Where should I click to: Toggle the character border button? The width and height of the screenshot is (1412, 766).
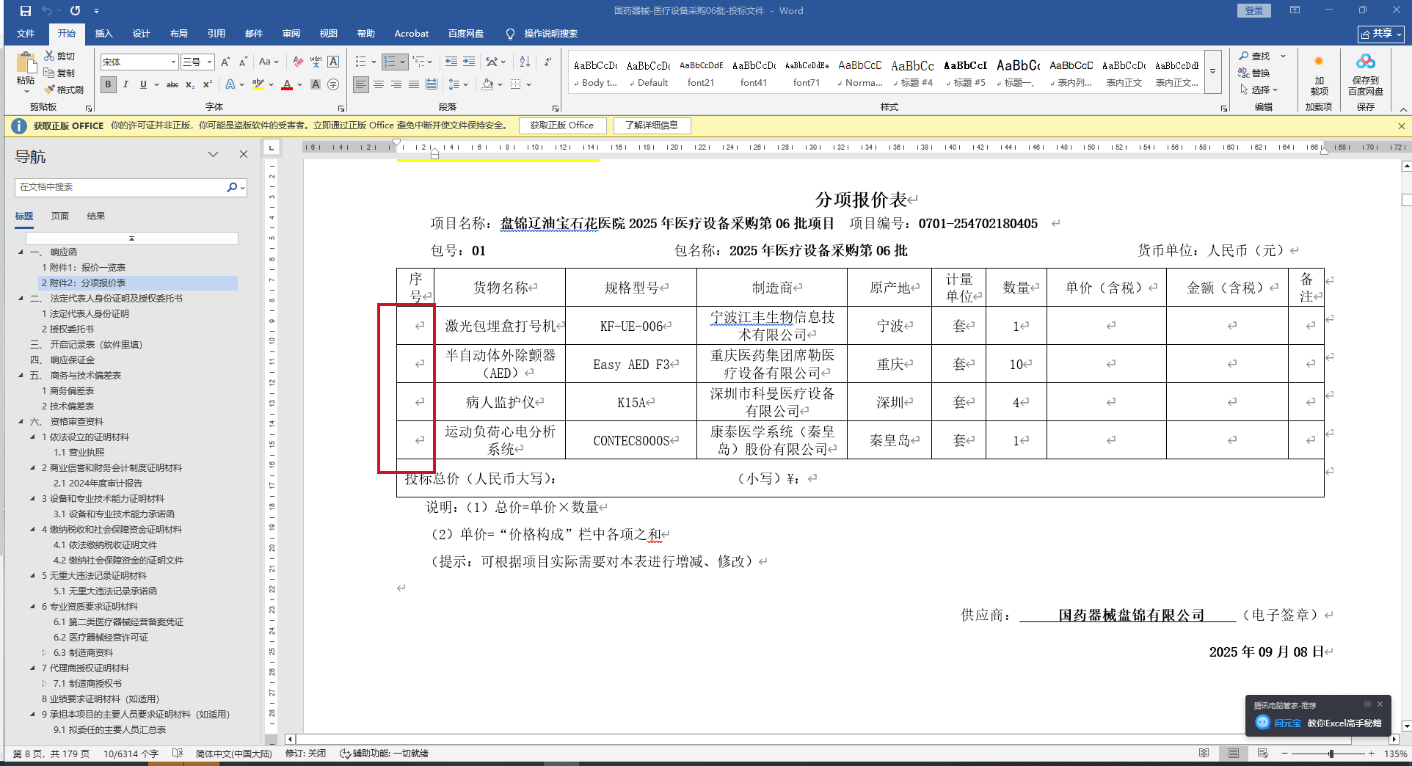[333, 62]
